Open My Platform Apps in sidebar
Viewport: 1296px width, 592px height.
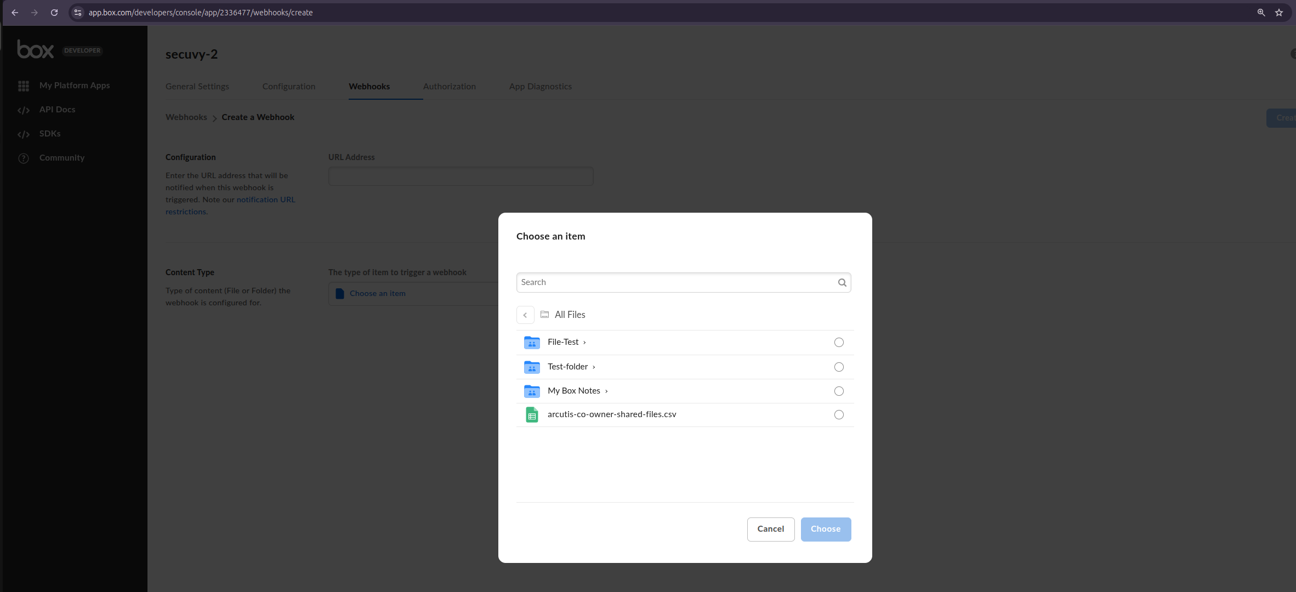pos(75,86)
